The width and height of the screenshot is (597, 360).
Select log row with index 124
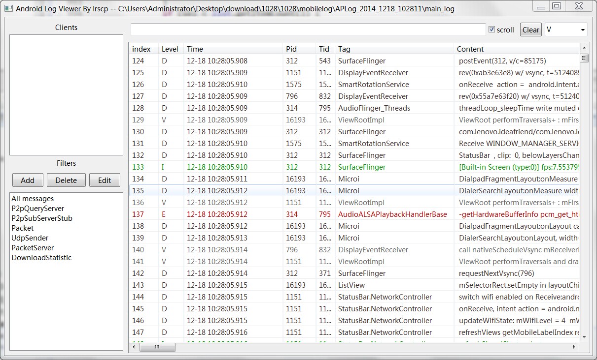pyautogui.click(x=354, y=61)
